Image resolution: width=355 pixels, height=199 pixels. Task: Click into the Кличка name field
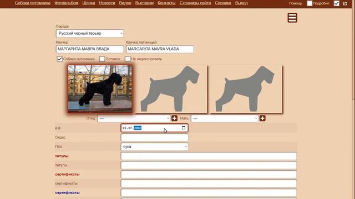click(90, 49)
